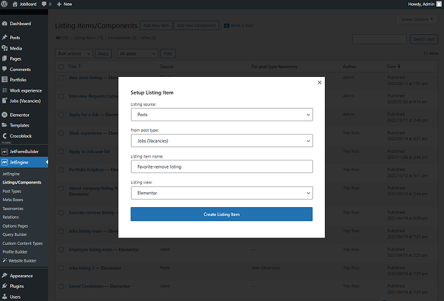Click the Crocoblock icon in sidebar

(4, 136)
